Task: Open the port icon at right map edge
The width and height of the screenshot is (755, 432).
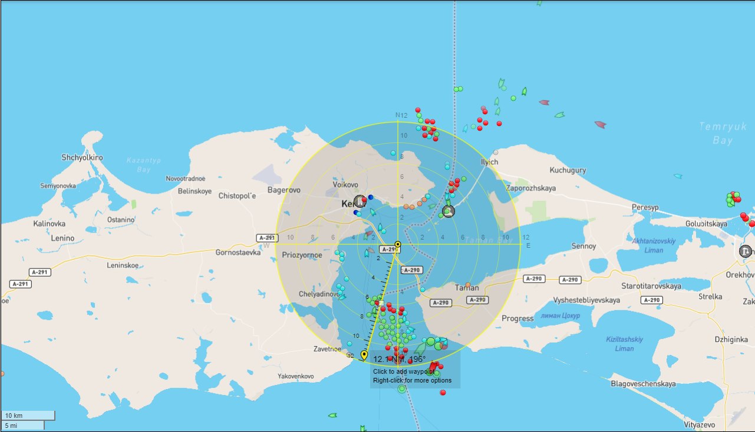Action: (x=746, y=251)
